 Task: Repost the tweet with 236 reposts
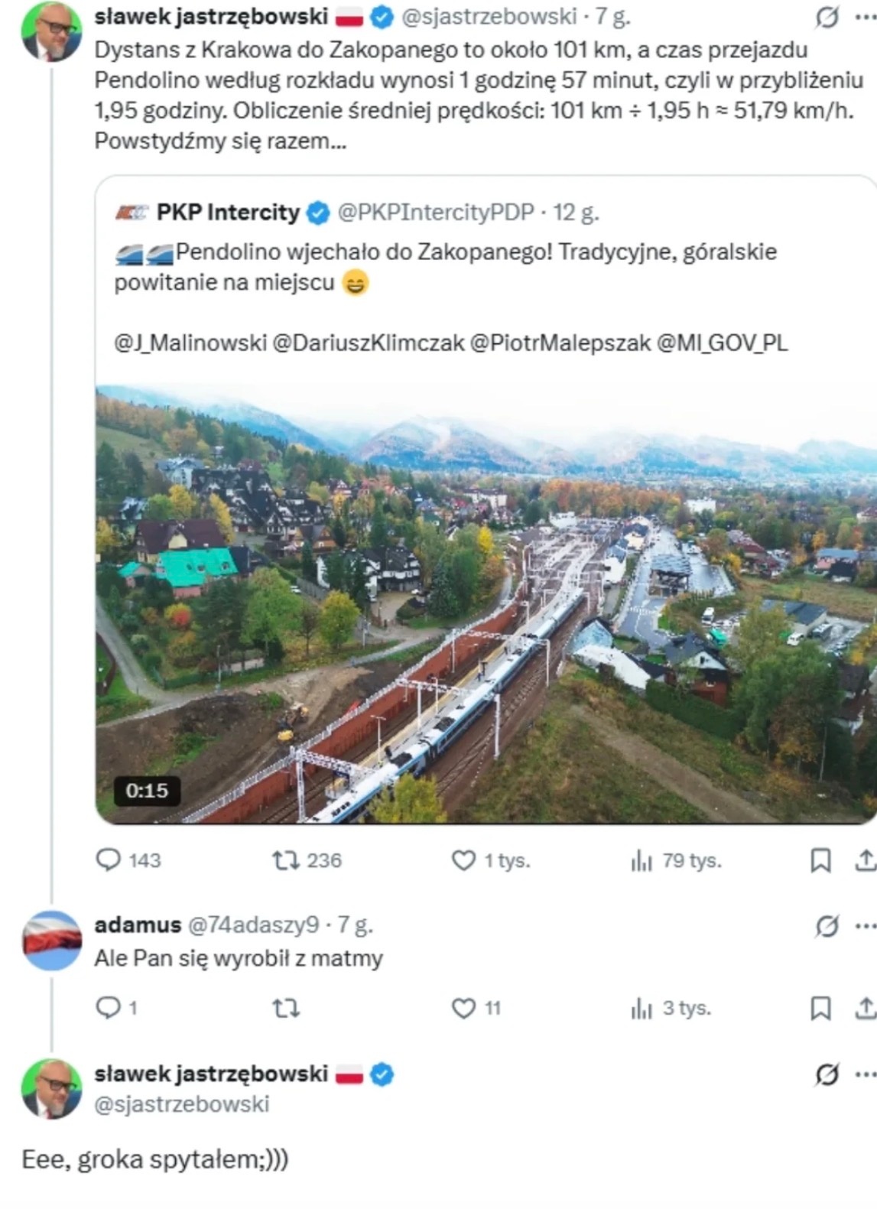click(287, 860)
